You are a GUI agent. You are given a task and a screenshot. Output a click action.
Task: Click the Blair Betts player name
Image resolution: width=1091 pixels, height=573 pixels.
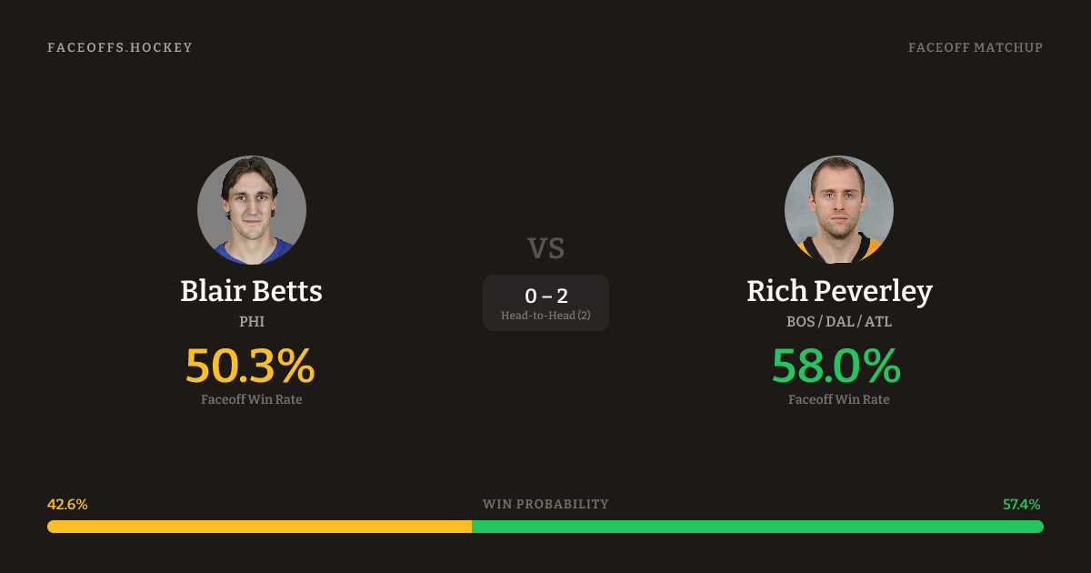click(251, 291)
